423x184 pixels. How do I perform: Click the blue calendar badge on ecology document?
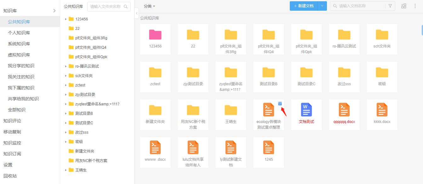pyautogui.click(x=280, y=103)
